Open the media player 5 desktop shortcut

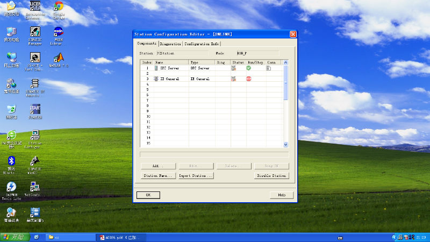pyautogui.click(x=35, y=215)
